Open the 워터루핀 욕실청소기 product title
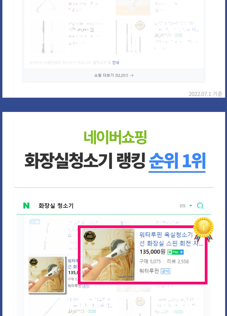Viewport: 227px width, 316px height. (171, 238)
